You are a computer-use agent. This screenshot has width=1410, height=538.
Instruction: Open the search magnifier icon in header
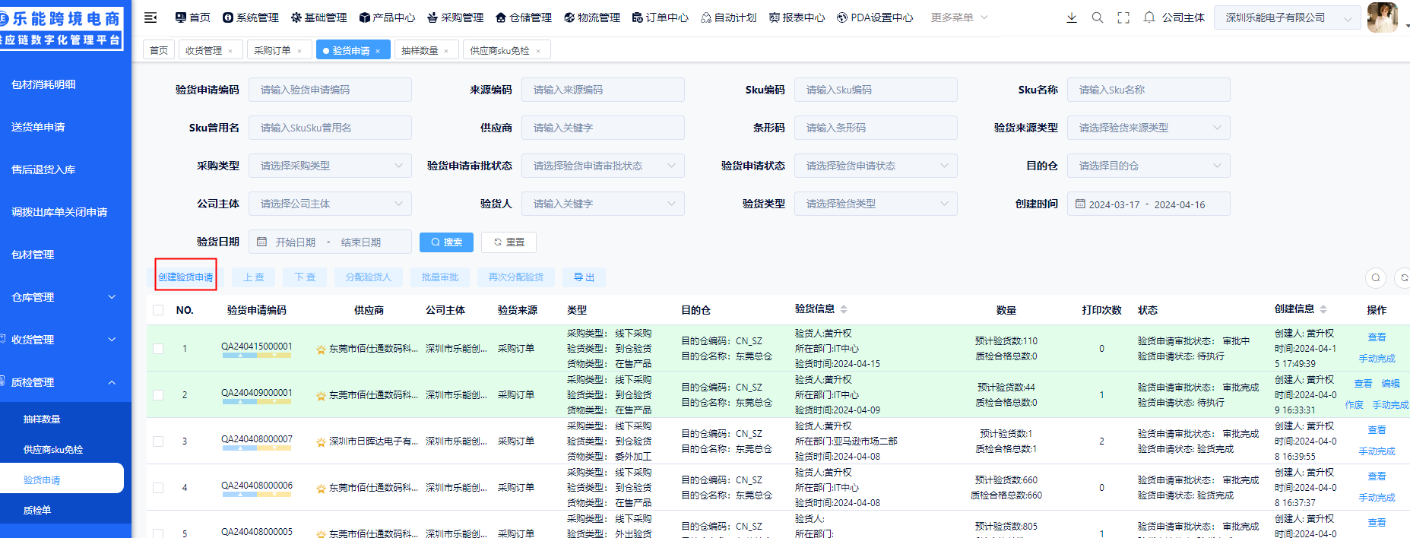pyautogui.click(x=1098, y=17)
